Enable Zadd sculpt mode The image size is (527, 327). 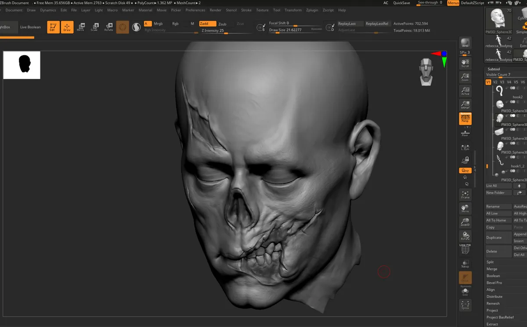(207, 24)
